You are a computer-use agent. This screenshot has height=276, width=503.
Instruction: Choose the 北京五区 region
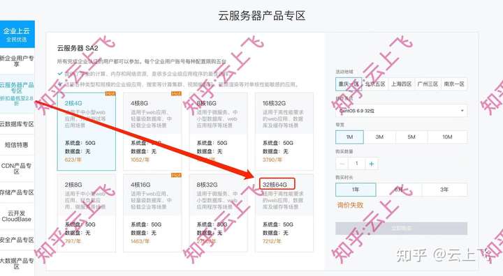375,84
